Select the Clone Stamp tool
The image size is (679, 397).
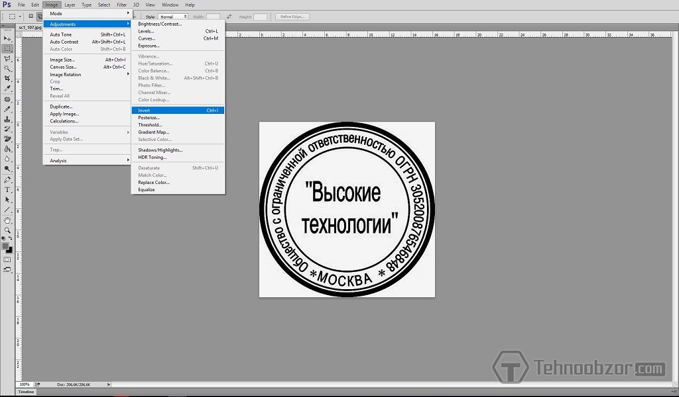pyautogui.click(x=7, y=119)
